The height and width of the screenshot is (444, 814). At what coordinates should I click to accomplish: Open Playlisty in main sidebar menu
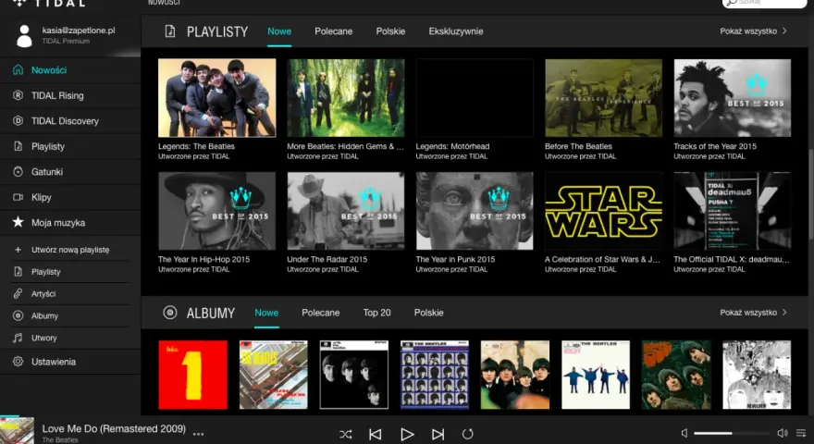click(x=48, y=146)
